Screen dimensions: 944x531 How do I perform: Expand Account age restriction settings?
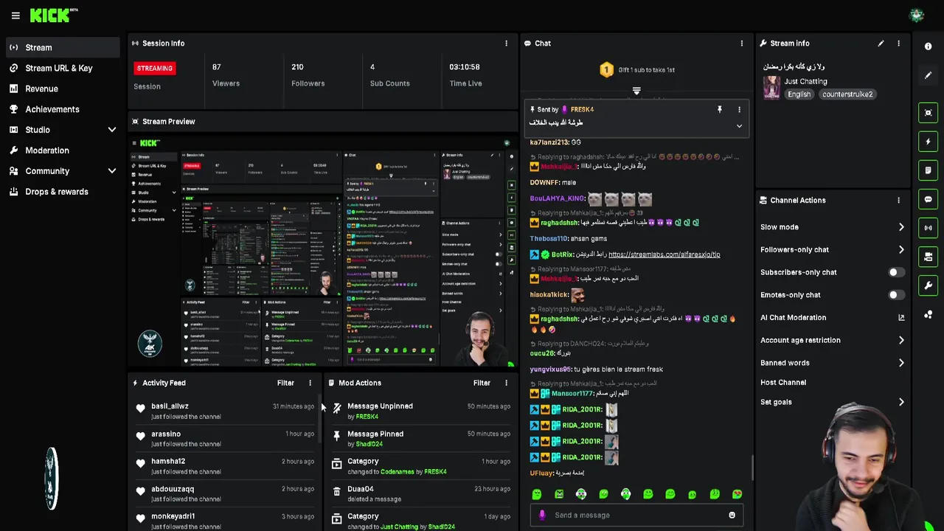[901, 341]
